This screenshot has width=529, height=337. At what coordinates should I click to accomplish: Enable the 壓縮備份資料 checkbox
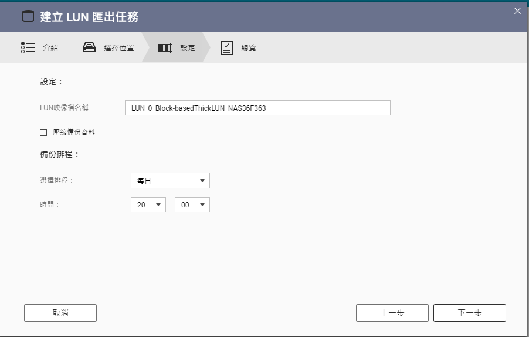(x=43, y=132)
